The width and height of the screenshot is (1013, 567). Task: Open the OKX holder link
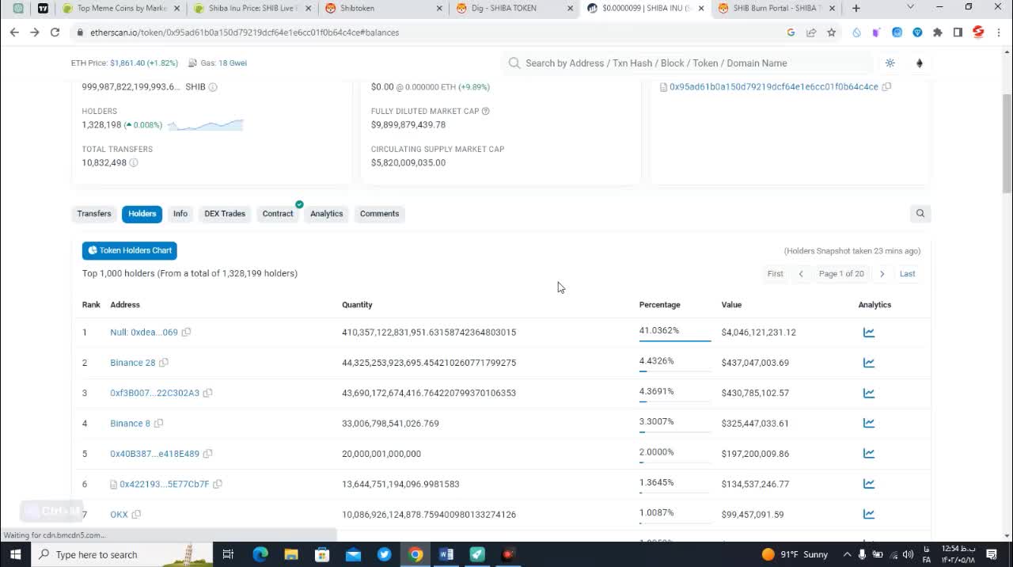pos(119,515)
